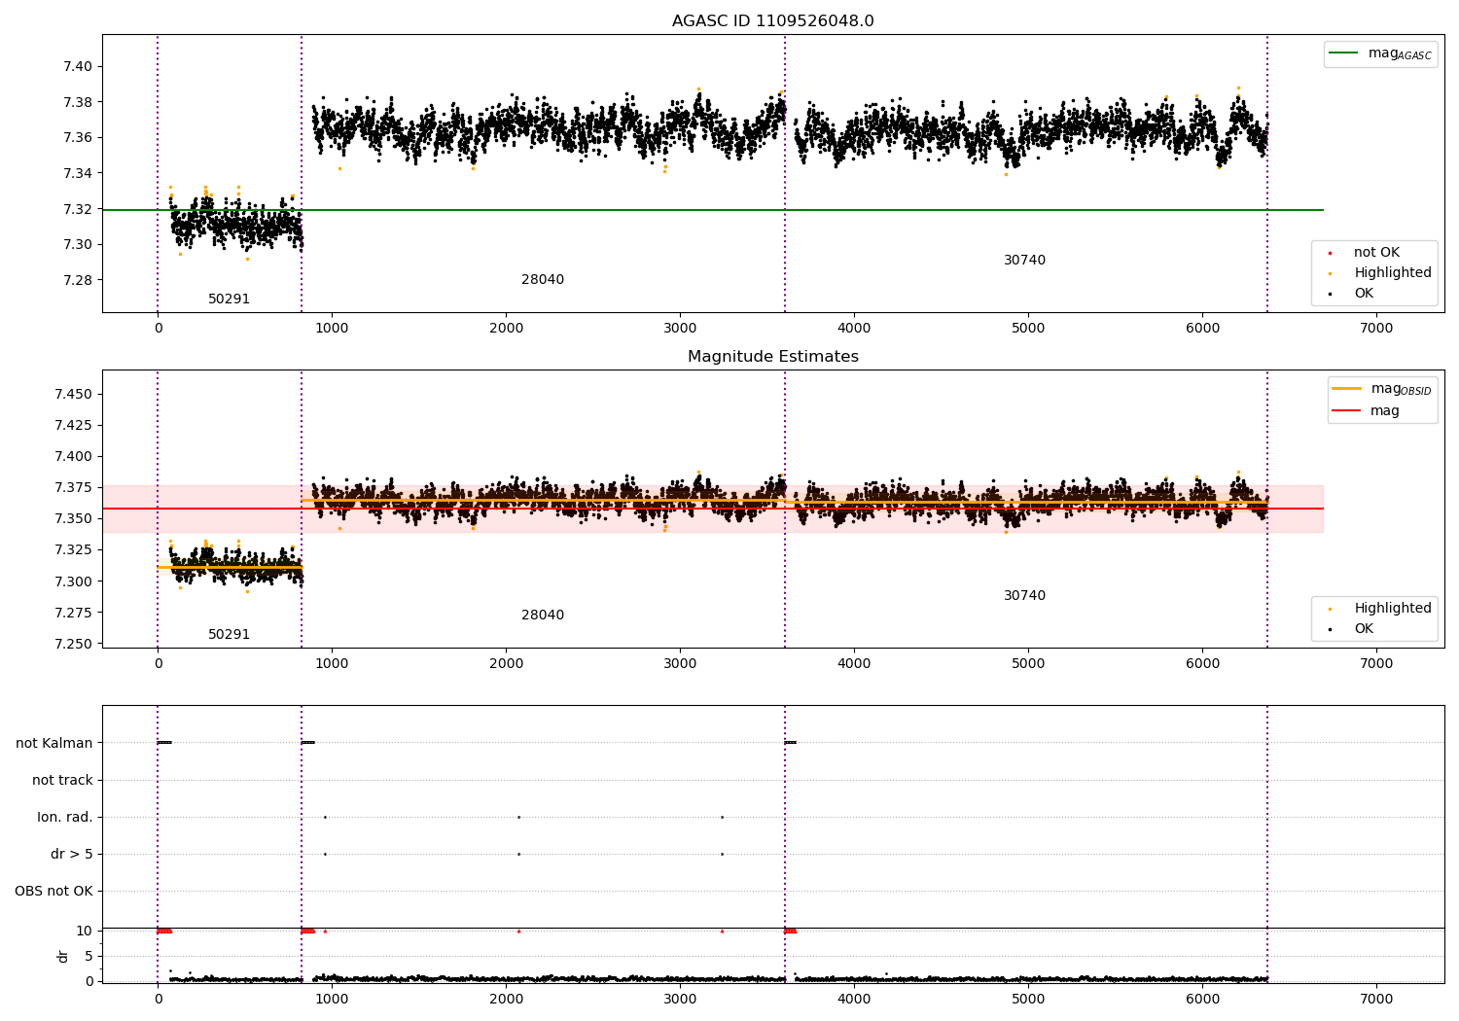The width and height of the screenshot is (1459, 1021).
Task: Click y-axis tick 7.36 on top plot
Action: click(x=78, y=138)
